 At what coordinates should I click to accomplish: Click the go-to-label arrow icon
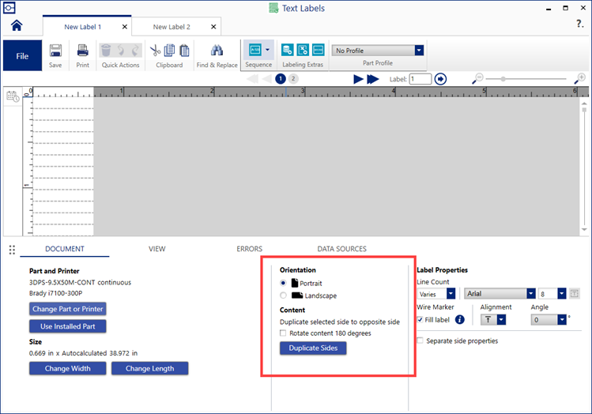(x=441, y=79)
